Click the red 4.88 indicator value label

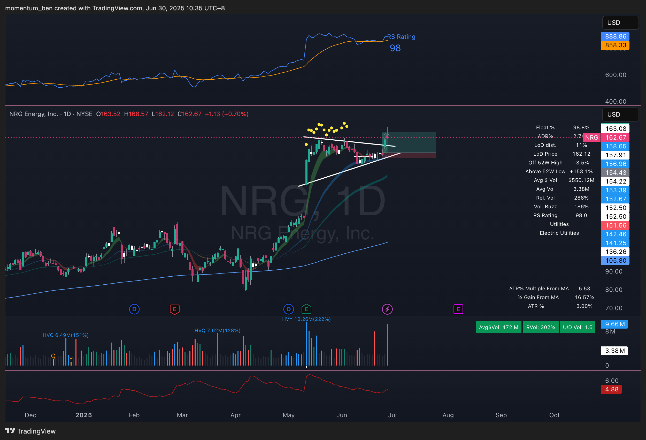[x=612, y=389]
